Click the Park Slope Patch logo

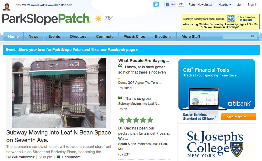coord(46,19)
